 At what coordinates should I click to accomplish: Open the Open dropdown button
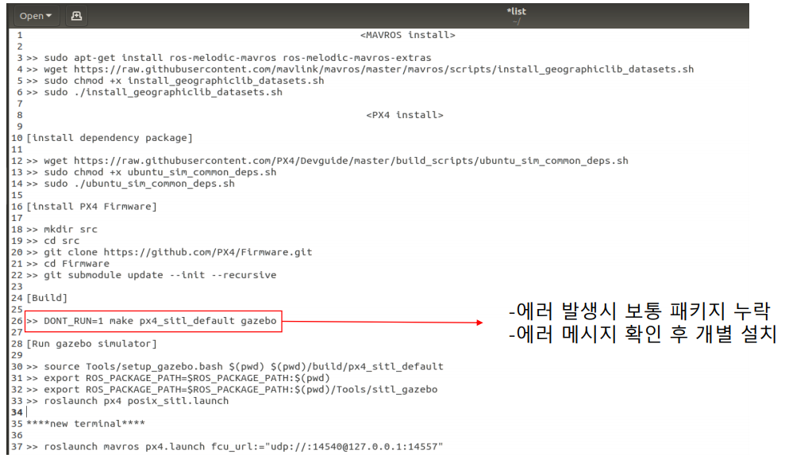click(36, 16)
